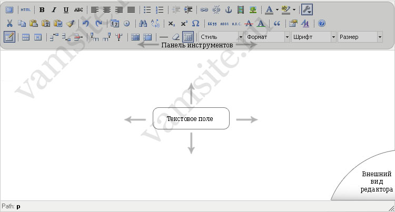395x212 pixels.
Task: Insert table column before
Action: (x=94, y=37)
